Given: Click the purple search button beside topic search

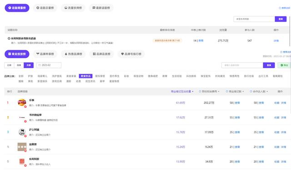Looking at the screenshot, I should 281,19.
